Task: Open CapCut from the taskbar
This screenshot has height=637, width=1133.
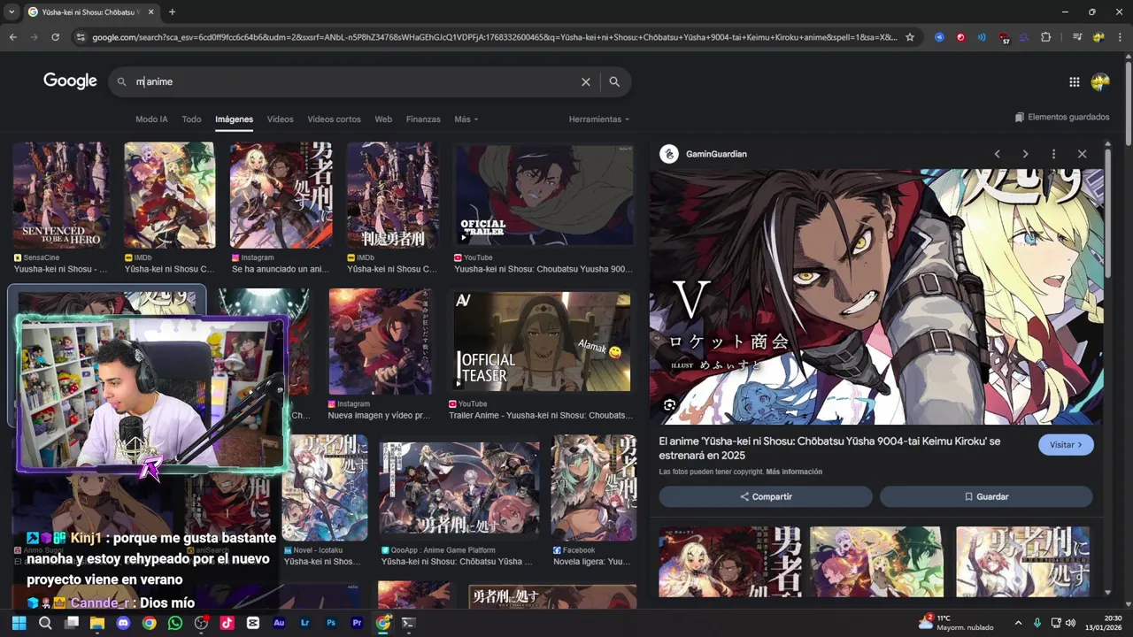Action: point(253,623)
